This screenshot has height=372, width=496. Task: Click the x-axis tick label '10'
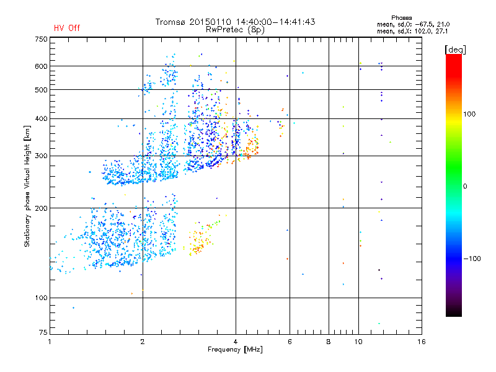[358, 342]
